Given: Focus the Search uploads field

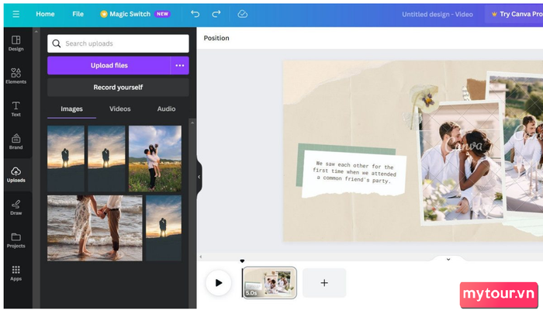Looking at the screenshot, I should tap(118, 43).
